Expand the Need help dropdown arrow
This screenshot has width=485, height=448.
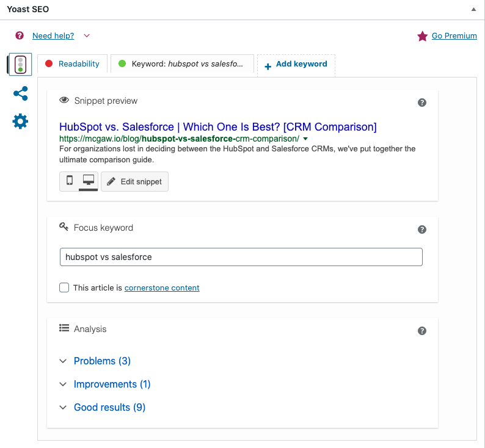87,36
